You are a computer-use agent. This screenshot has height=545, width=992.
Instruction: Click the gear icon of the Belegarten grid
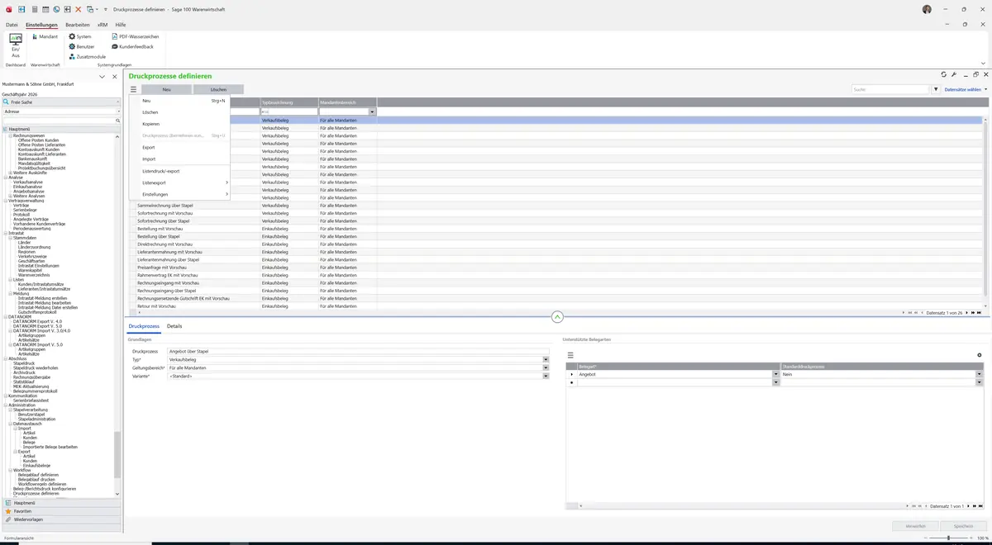980,355
